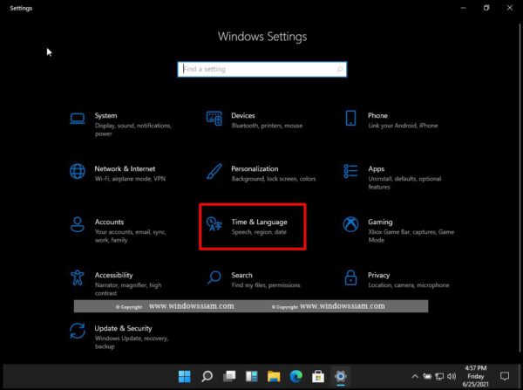The width and height of the screenshot is (523, 390).
Task: Click 'Bluetooth, printers, mouse' description
Action: click(x=267, y=126)
